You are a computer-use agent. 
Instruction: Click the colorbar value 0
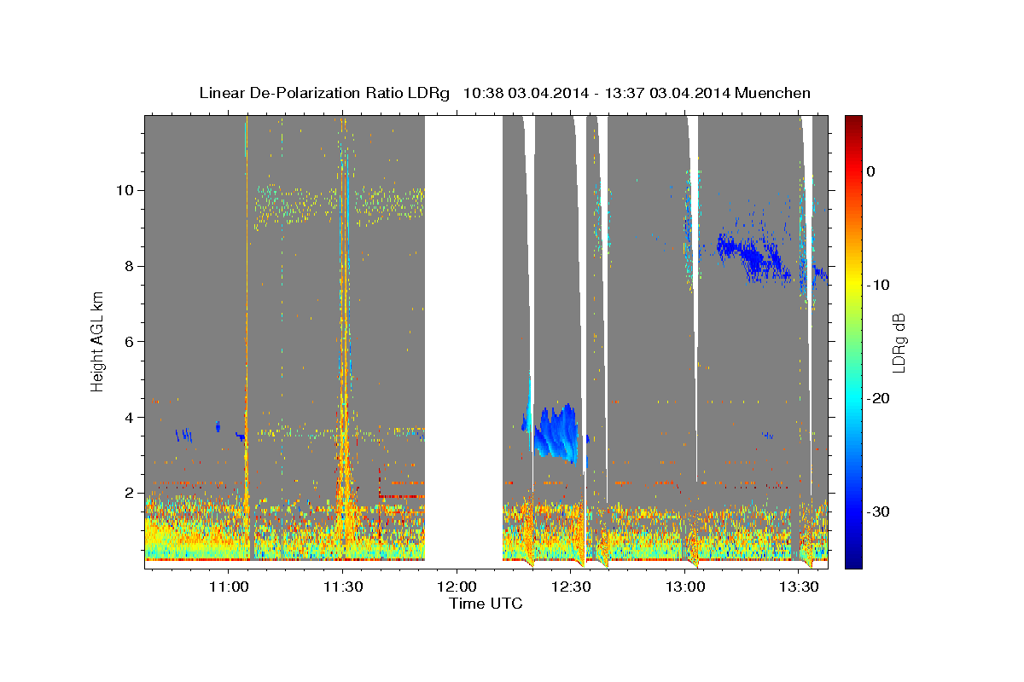tap(871, 171)
